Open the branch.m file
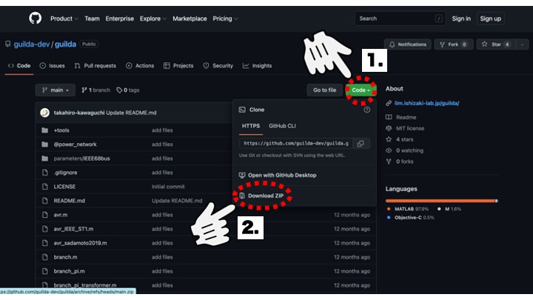The width and height of the screenshot is (533, 300). pyautogui.click(x=65, y=257)
